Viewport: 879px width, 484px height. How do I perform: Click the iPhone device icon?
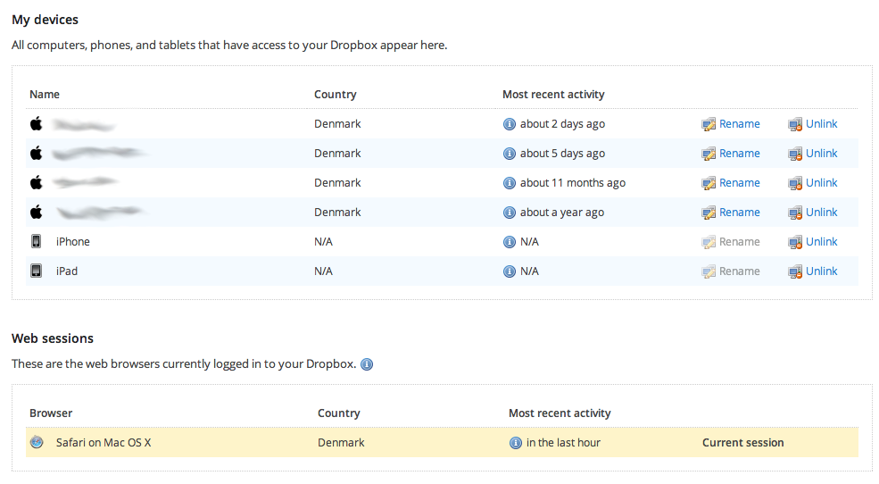(37, 242)
